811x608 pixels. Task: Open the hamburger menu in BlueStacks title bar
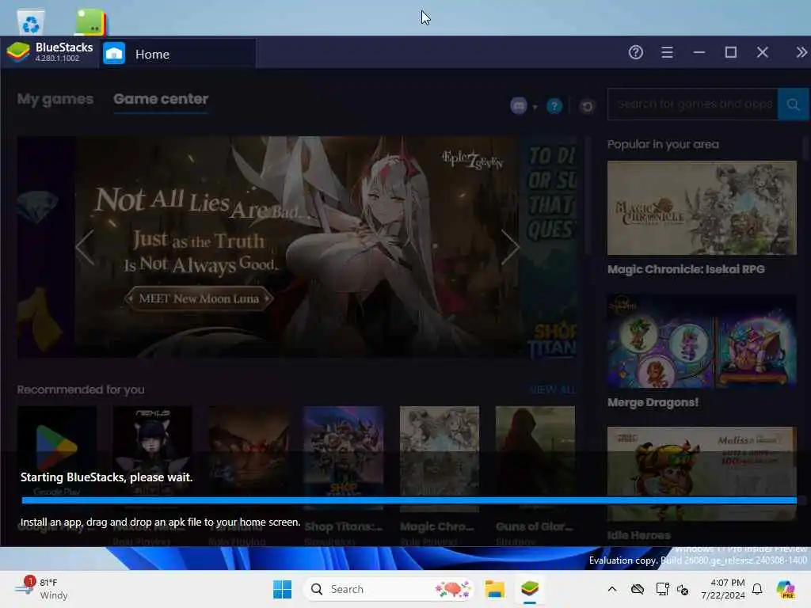[667, 52]
